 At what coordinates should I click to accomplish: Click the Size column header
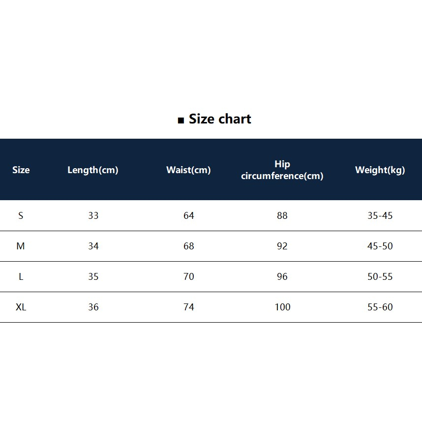(x=21, y=170)
